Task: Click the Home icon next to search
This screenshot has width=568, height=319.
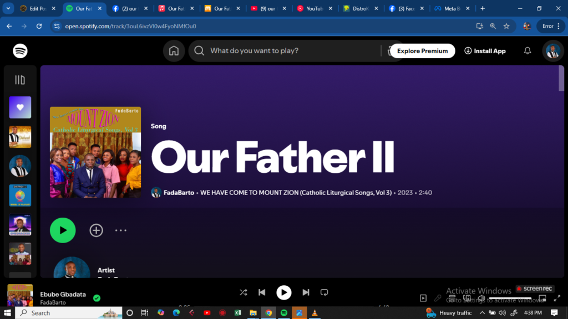Action: [x=174, y=50]
